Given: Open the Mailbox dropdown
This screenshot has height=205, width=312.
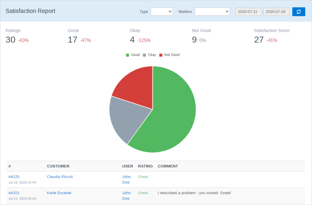Looking at the screenshot, I should [x=212, y=11].
